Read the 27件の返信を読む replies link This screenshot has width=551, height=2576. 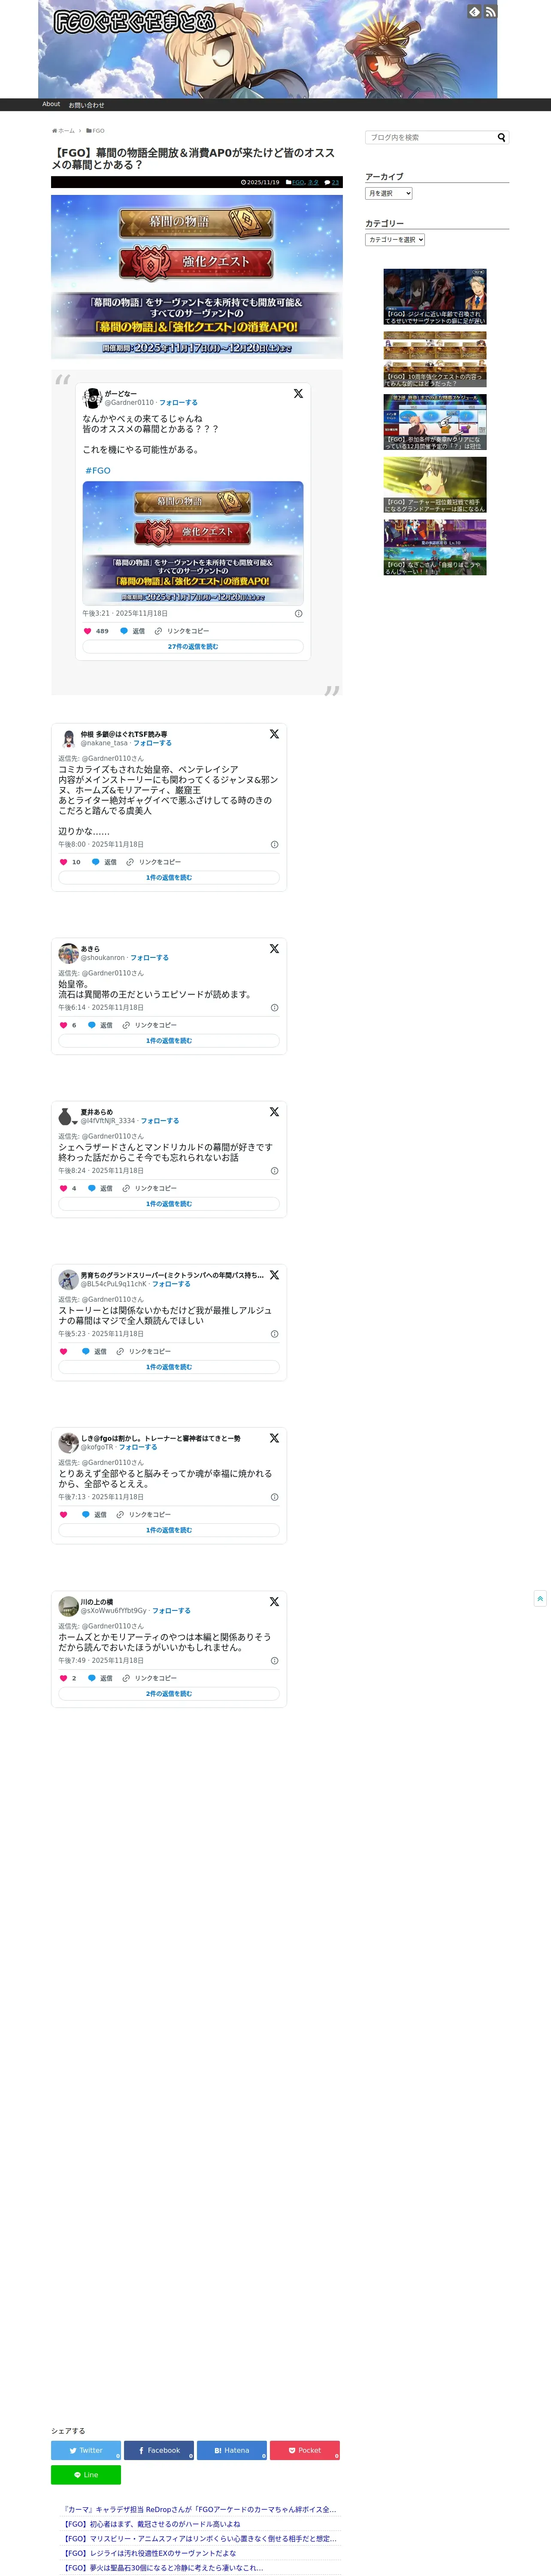(193, 647)
